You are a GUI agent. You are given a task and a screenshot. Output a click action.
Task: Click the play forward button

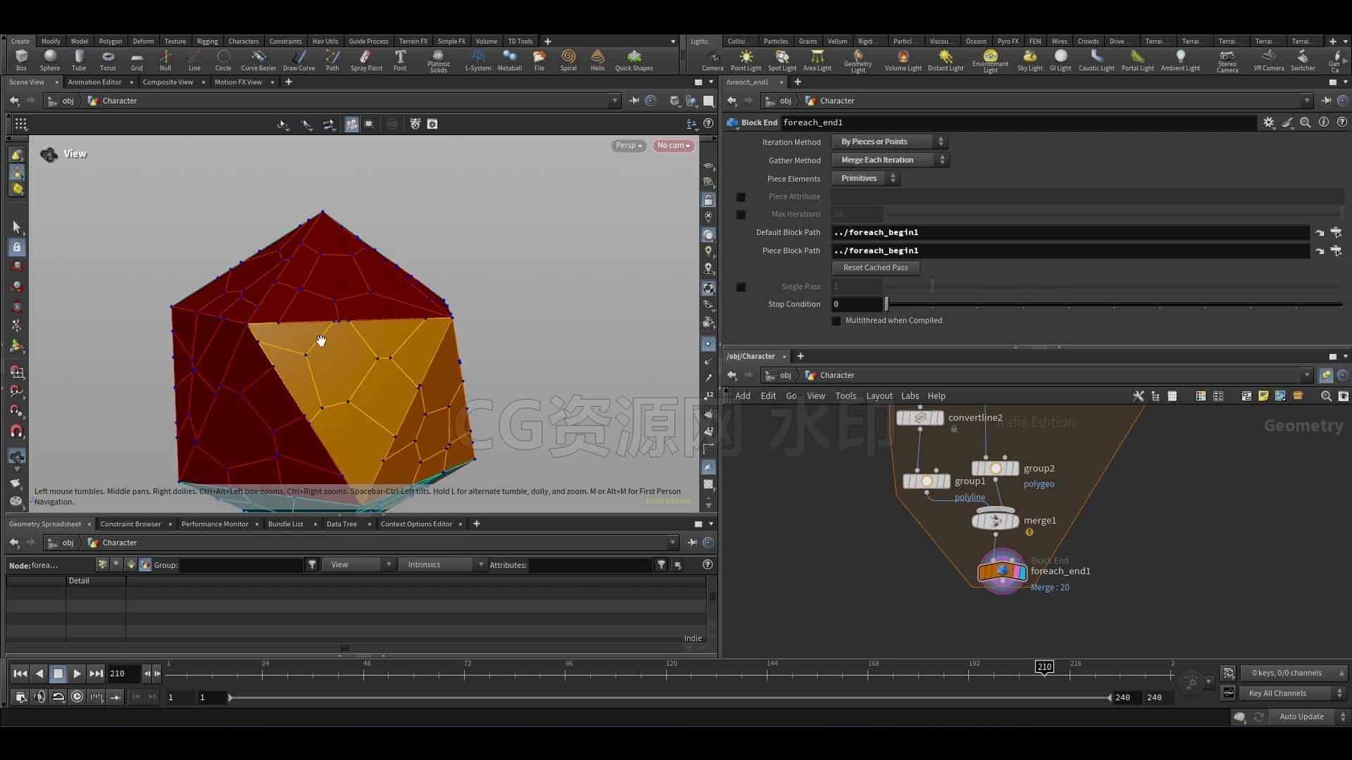(77, 674)
